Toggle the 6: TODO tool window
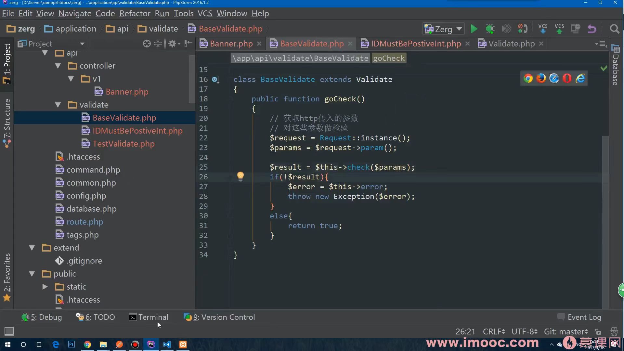This screenshot has height=351, width=624. tap(95, 317)
